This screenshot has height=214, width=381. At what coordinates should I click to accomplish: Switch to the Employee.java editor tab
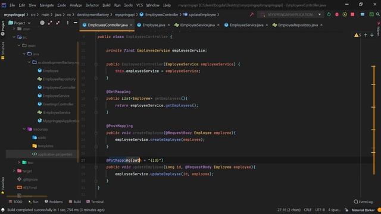pos(154,25)
